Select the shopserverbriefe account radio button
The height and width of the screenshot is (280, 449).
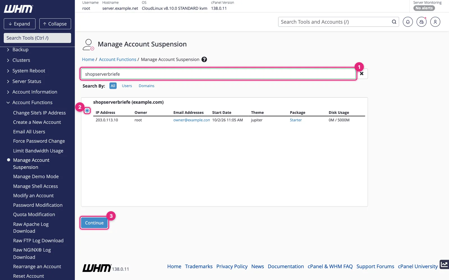[x=87, y=111]
